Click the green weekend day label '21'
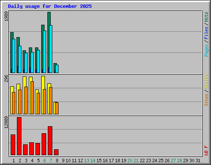Viewport: 211px width, 165px height. coord(136,160)
